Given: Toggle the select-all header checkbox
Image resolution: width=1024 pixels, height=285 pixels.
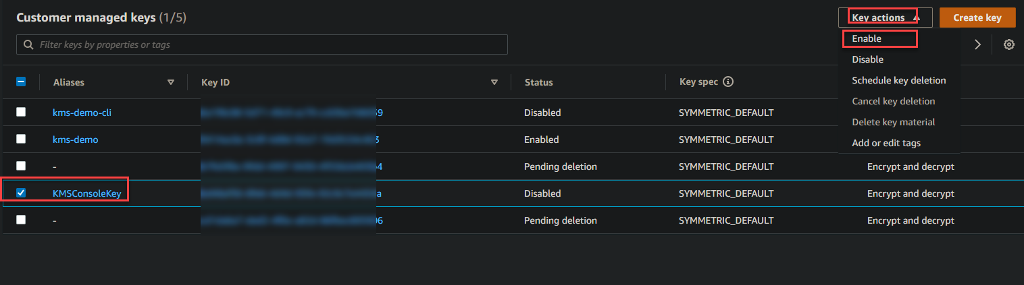Looking at the screenshot, I should pyautogui.click(x=21, y=82).
